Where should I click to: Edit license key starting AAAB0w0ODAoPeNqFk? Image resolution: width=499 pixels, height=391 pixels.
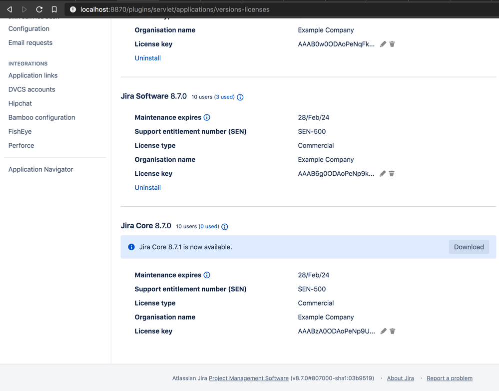coord(383,44)
